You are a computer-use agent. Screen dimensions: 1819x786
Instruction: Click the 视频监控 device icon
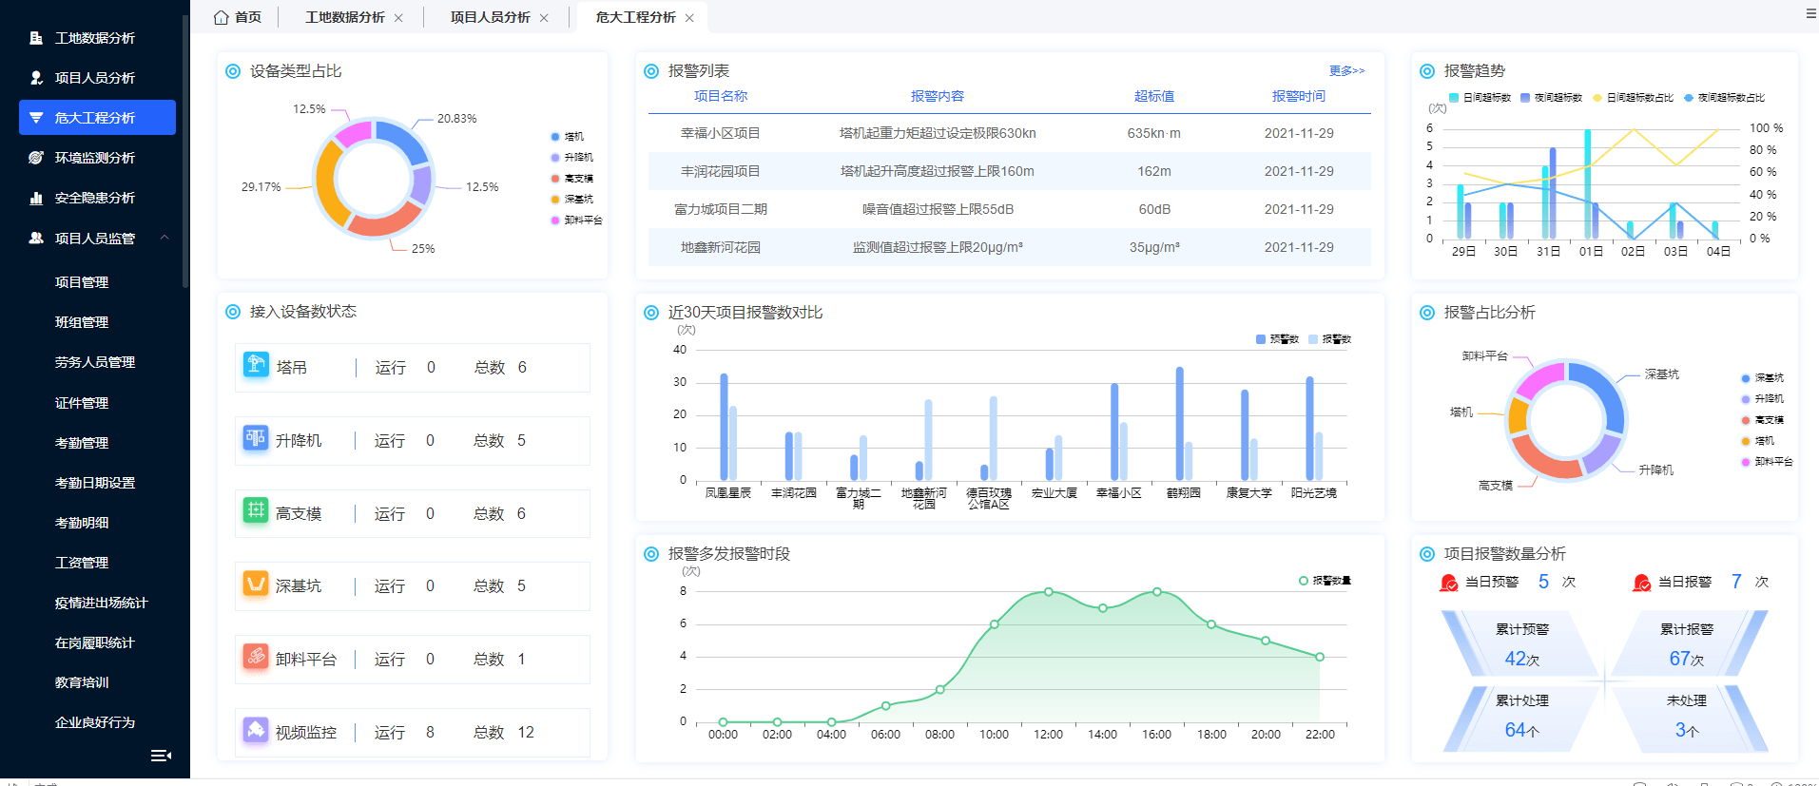pos(256,729)
